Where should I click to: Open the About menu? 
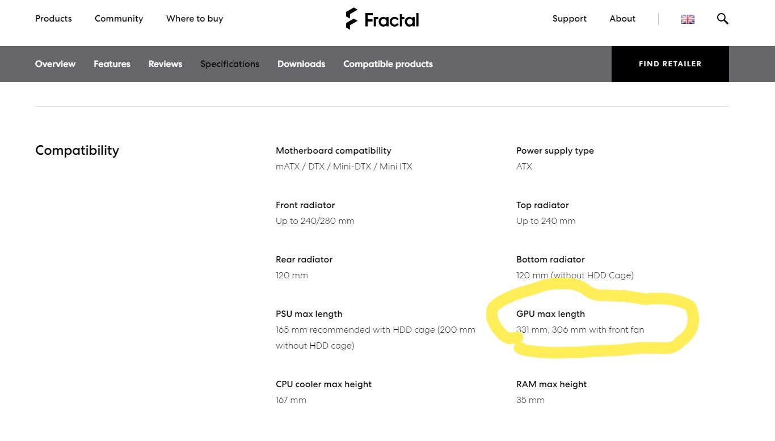pos(622,19)
